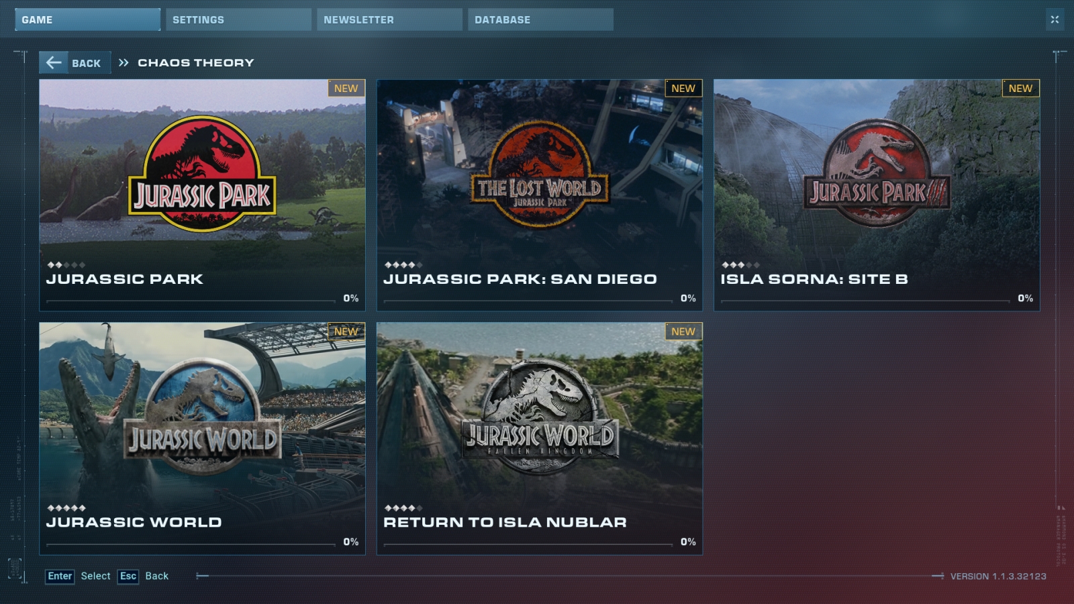
Task: Click the Esc key hint
Action: pos(128,576)
